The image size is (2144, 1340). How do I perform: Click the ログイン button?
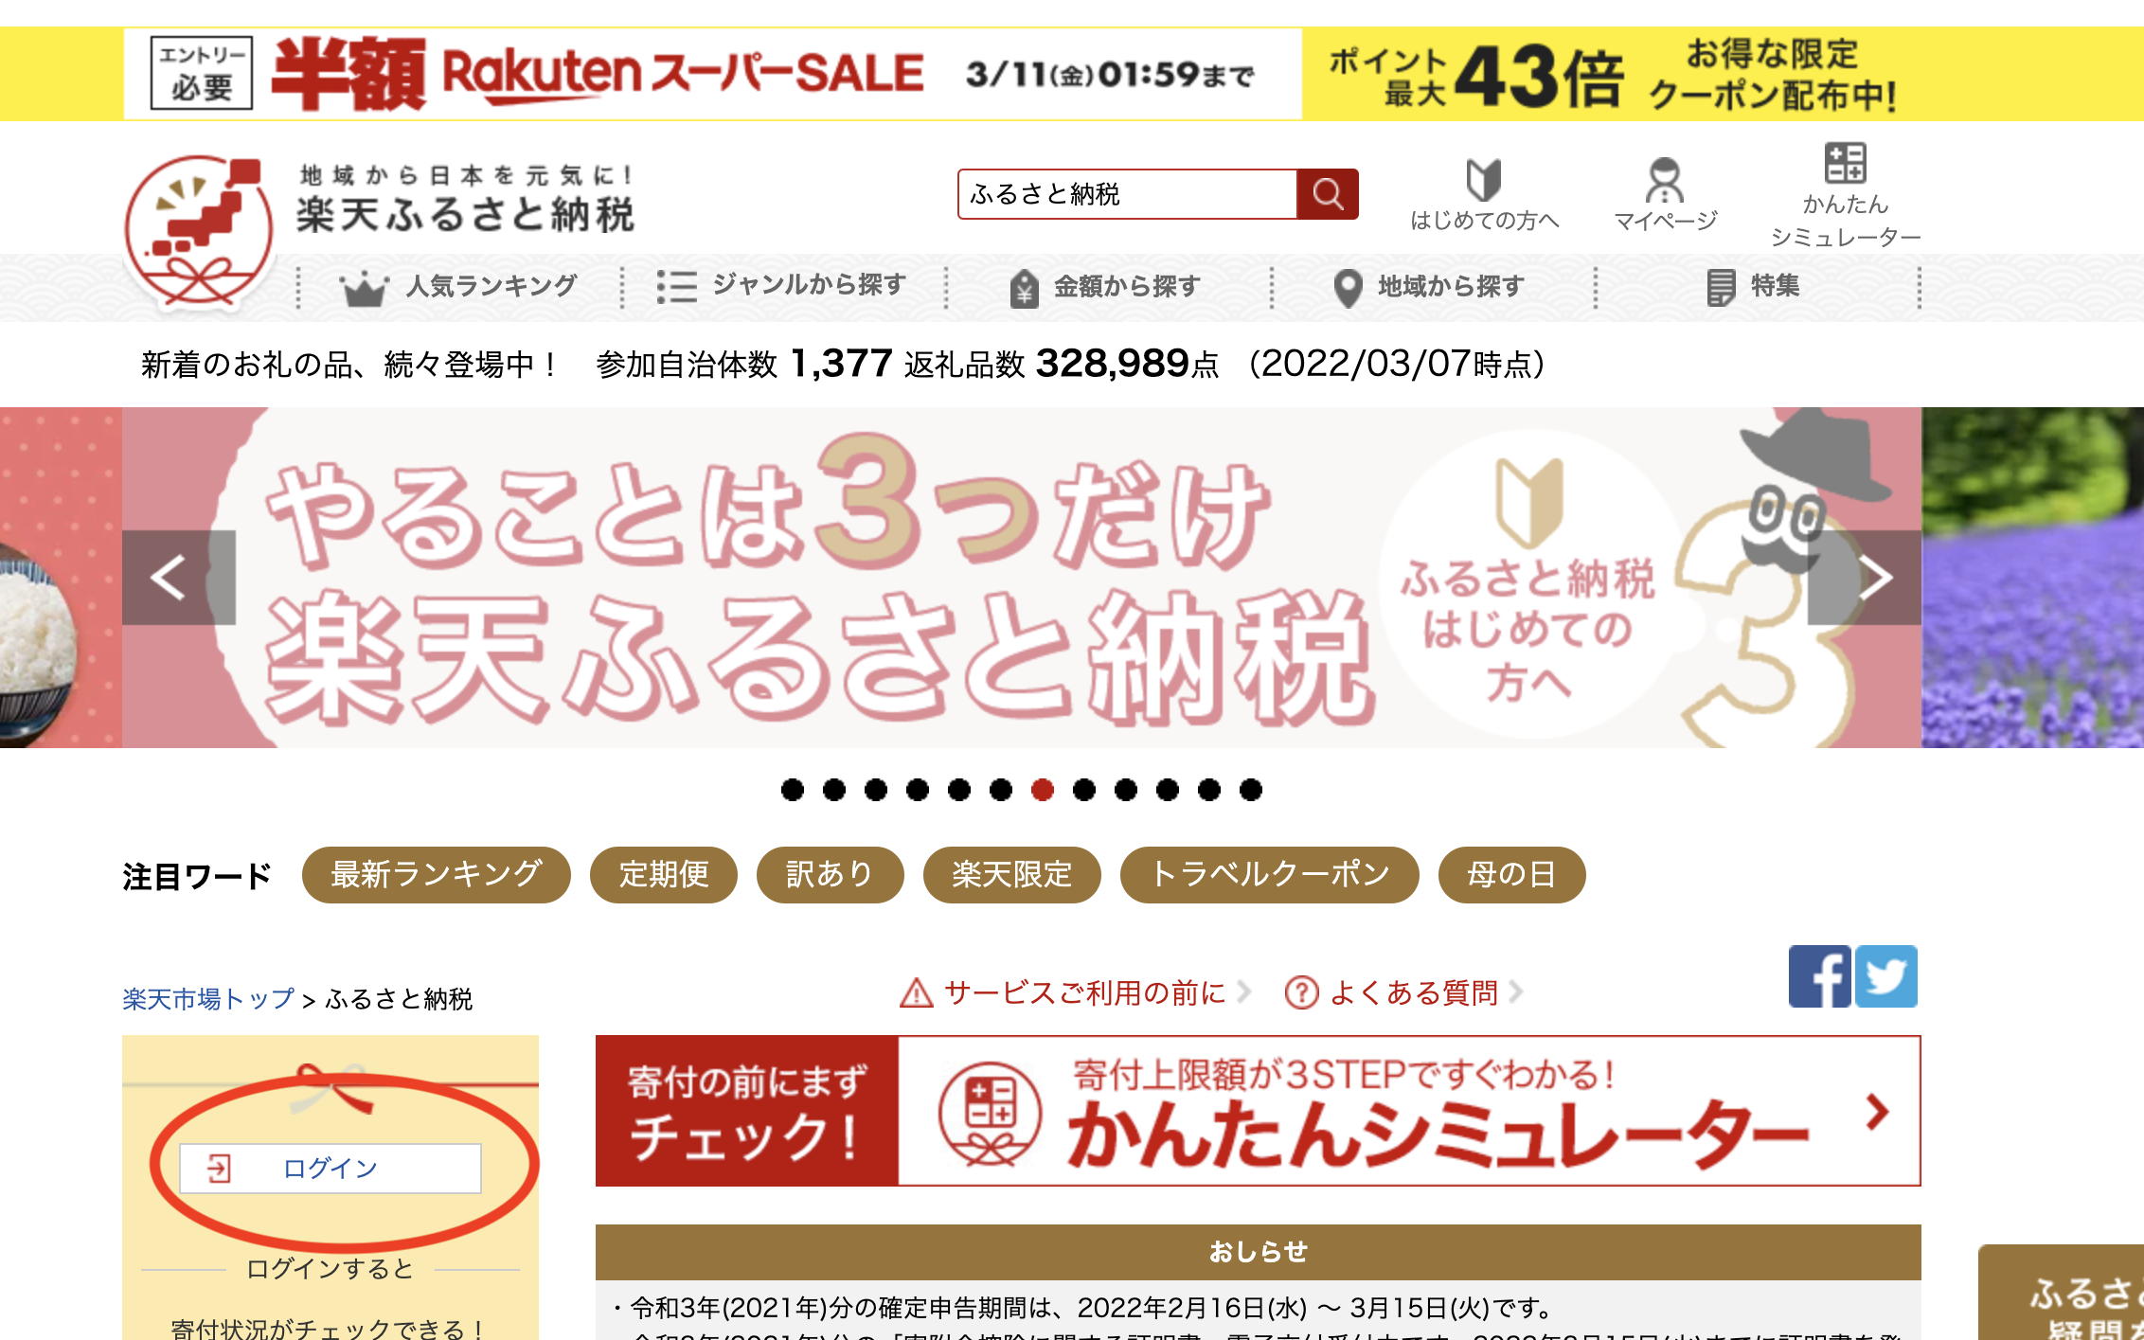coord(330,1168)
